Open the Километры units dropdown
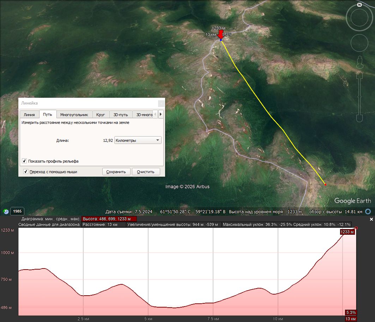The width and height of the screenshot is (375, 322). [138, 140]
